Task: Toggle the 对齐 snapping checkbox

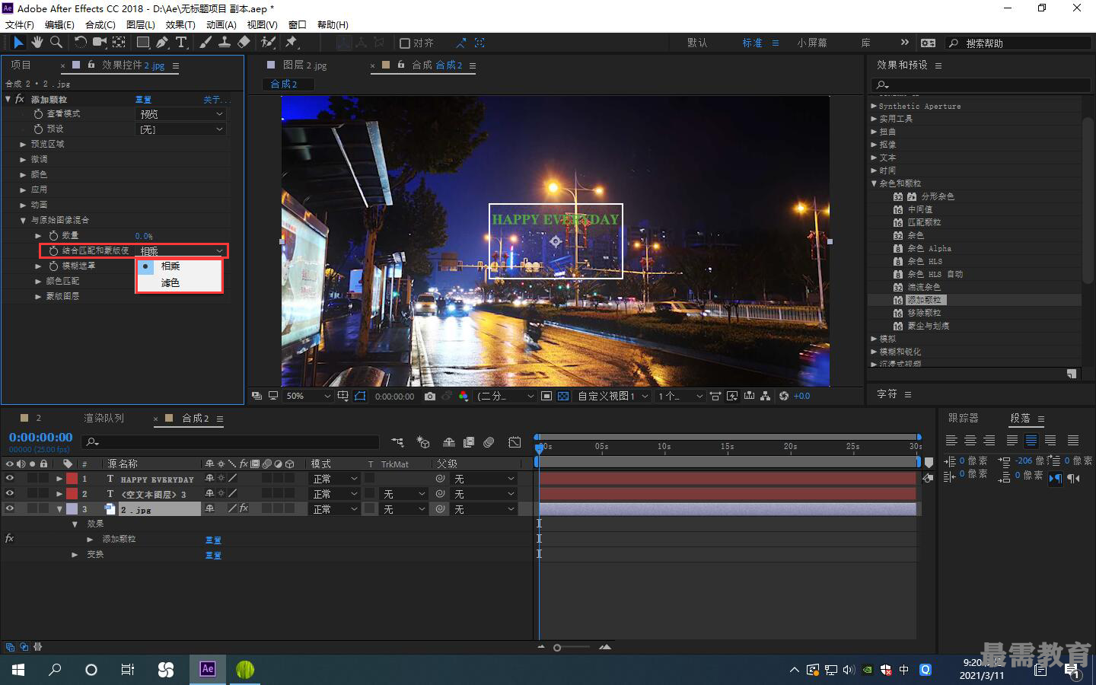Action: [x=405, y=43]
